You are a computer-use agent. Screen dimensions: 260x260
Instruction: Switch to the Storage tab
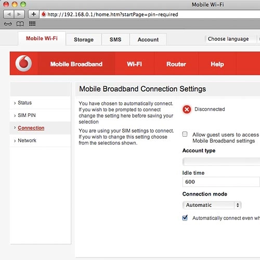click(x=84, y=40)
